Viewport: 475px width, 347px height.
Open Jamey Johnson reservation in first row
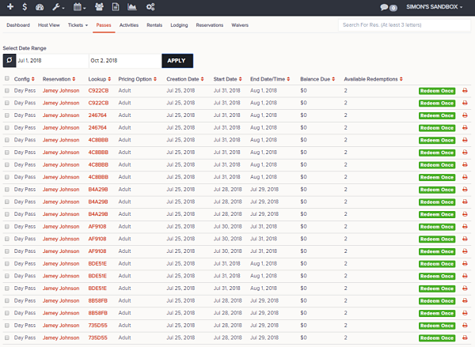click(61, 90)
